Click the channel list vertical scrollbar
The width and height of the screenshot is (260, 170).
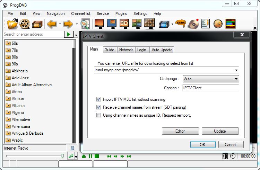pos(74,91)
